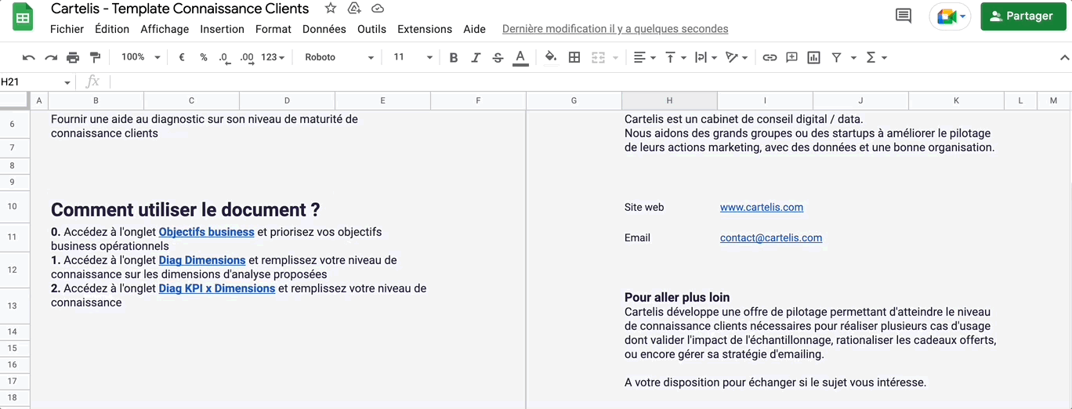
Task: Open the Roboto font dropdown
Action: tap(340, 57)
